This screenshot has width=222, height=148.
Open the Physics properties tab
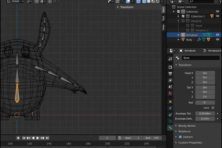170,108
